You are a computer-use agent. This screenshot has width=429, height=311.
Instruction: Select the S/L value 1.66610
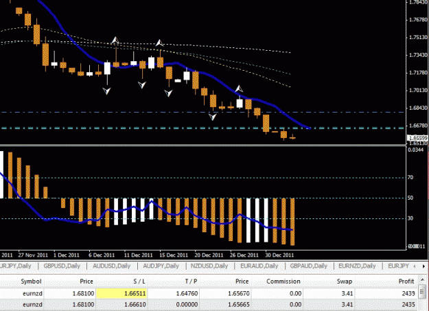pyautogui.click(x=135, y=304)
